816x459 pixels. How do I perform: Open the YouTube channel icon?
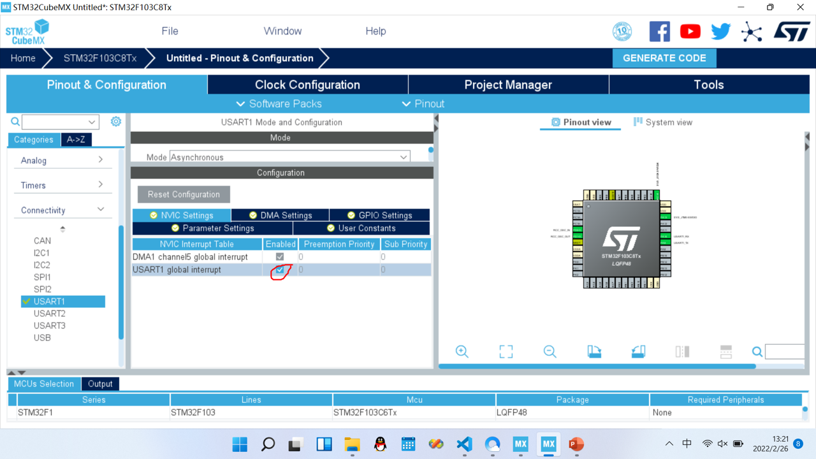coord(690,31)
